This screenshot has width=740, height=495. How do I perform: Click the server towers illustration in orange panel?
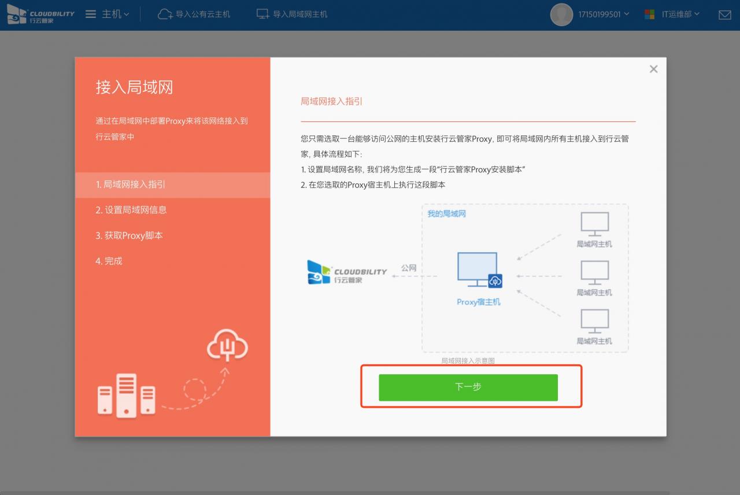[126, 396]
